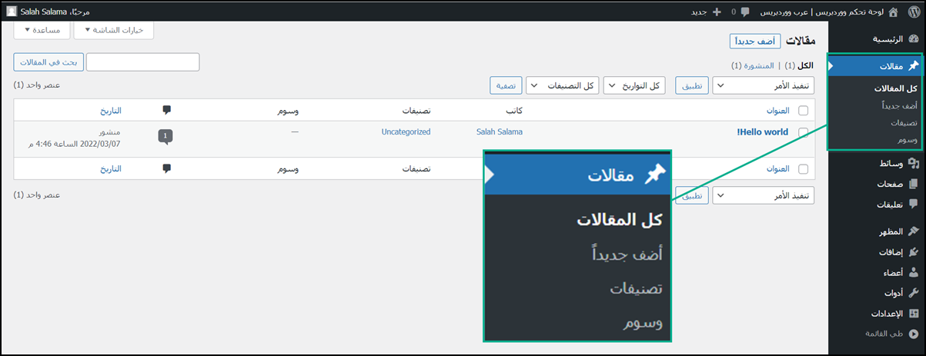Click the أعضاء user icon in sidebar
Viewport: 926px width, 356px height.
coord(913,272)
